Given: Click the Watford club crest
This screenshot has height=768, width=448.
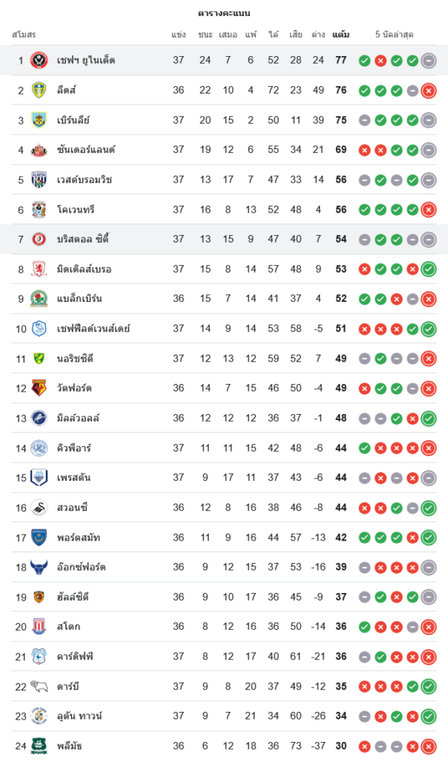Looking at the screenshot, I should (38, 388).
